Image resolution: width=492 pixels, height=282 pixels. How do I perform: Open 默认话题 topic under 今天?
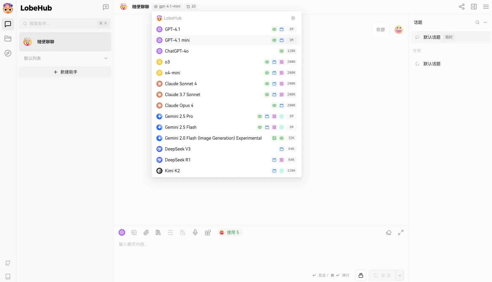[x=451, y=64]
